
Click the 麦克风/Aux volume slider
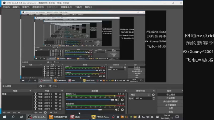[x=90, y=100]
